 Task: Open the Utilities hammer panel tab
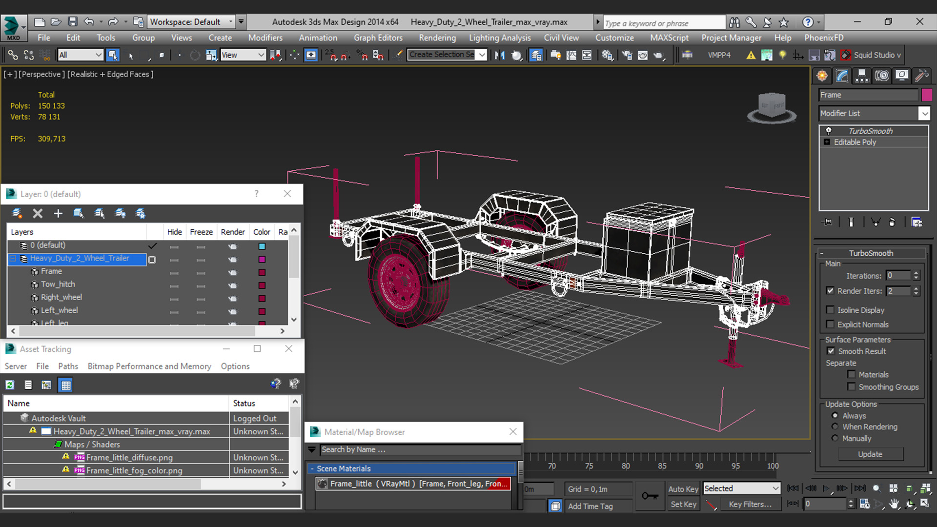tap(921, 76)
